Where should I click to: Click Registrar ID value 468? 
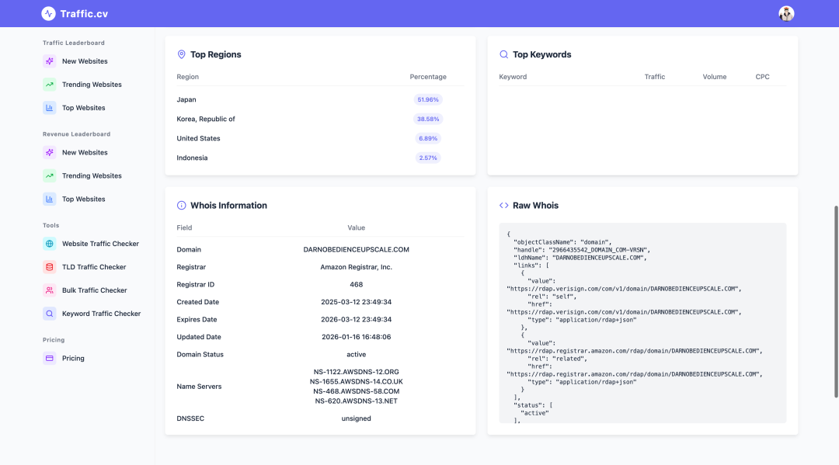tap(356, 285)
